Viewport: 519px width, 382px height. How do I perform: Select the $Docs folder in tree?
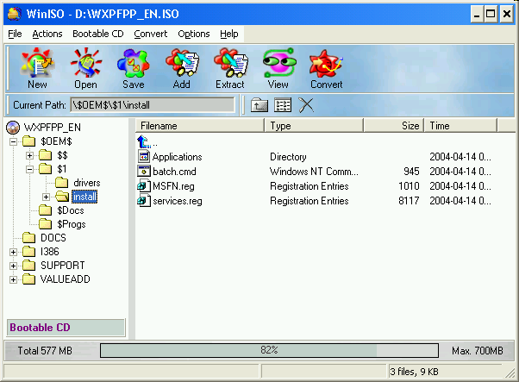71,210
